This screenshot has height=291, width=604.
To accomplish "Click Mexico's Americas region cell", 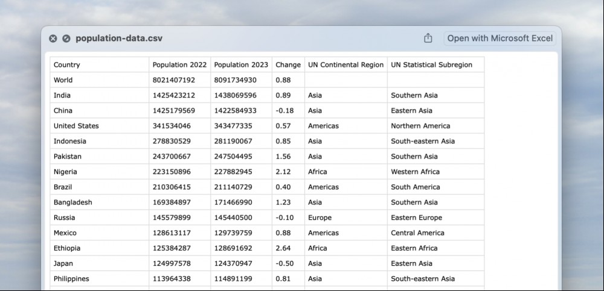I will coord(346,233).
